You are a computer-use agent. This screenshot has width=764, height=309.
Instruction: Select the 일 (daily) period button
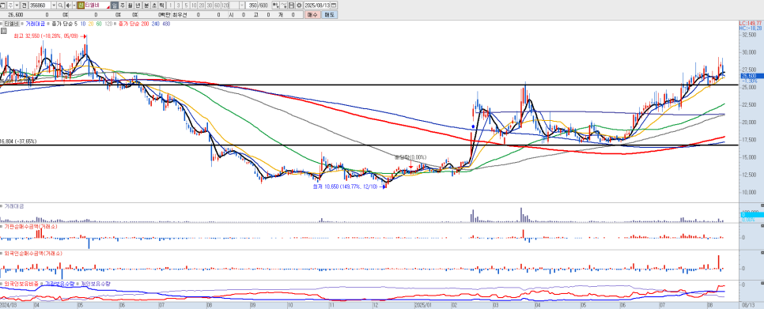(115, 5)
